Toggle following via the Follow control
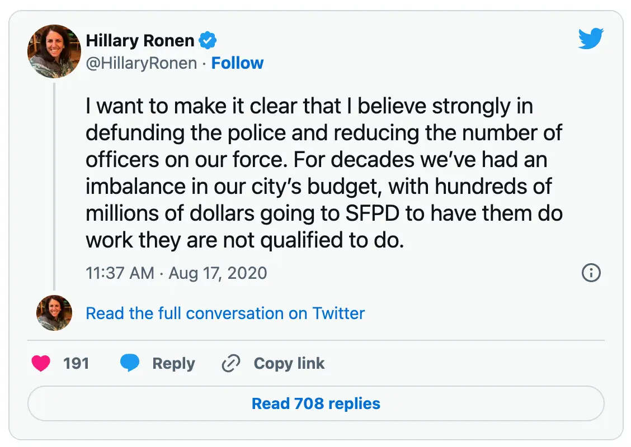 [x=238, y=63]
